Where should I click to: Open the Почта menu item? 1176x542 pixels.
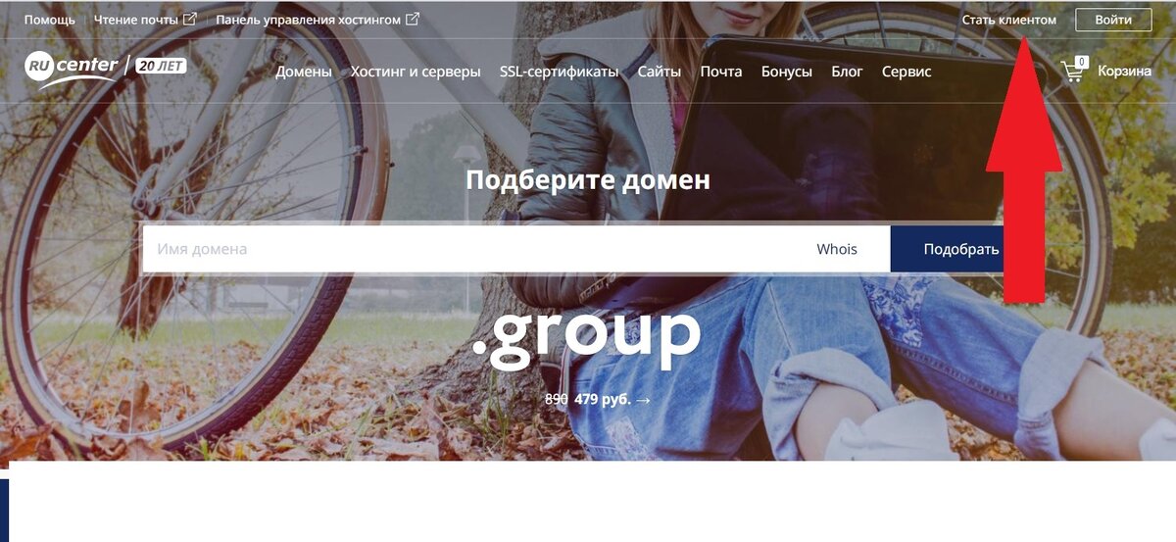[x=721, y=72]
